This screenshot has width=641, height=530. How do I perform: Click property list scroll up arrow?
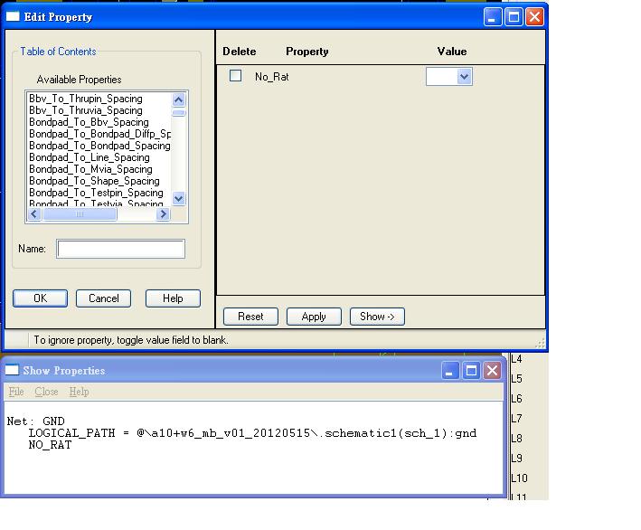tap(179, 99)
